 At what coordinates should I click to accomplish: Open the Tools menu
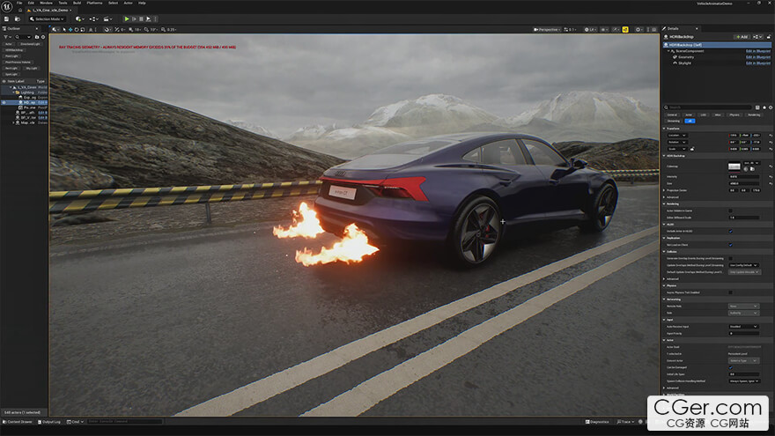tap(63, 3)
